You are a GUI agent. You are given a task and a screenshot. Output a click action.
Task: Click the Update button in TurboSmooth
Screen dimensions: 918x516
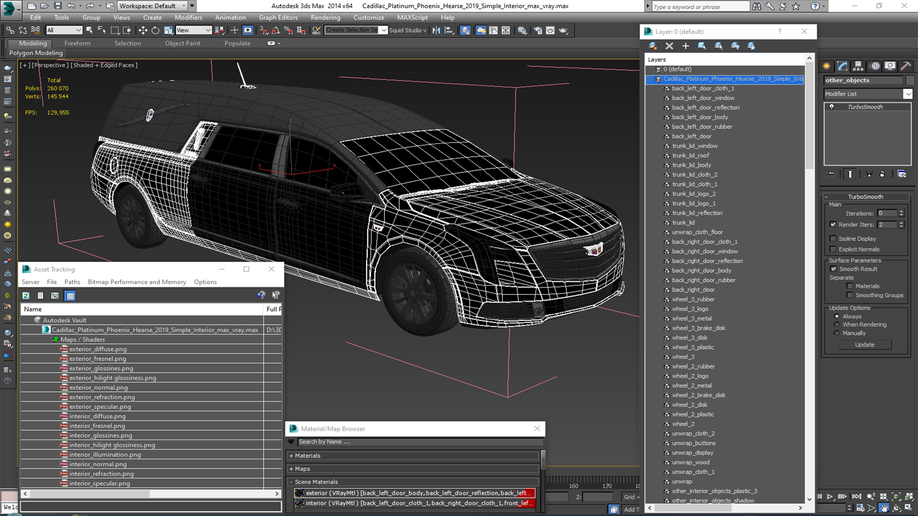[x=864, y=344]
